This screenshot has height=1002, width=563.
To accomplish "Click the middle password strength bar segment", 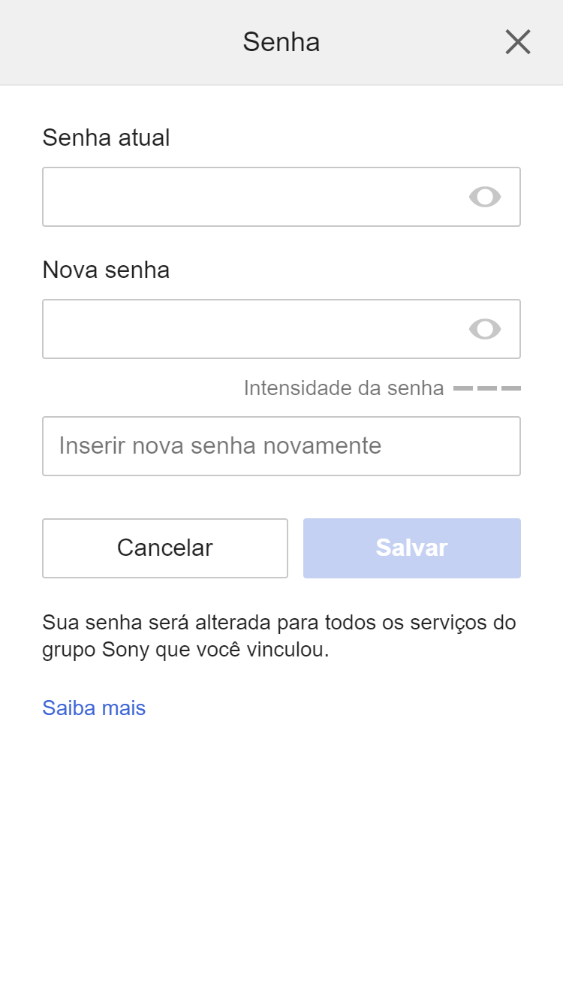I will coord(487,388).
